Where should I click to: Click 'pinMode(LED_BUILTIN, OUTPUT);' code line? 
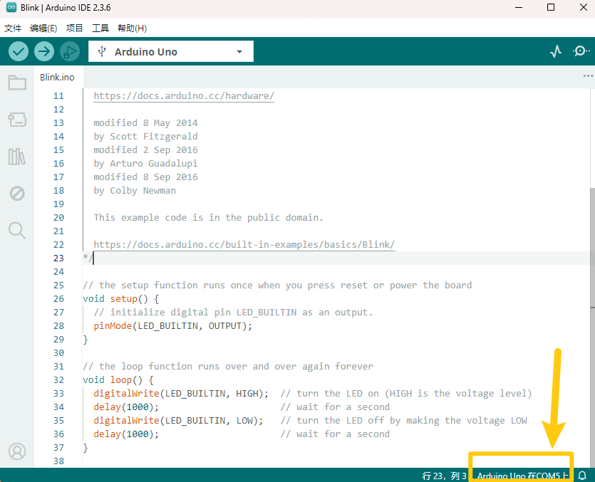[x=172, y=326]
